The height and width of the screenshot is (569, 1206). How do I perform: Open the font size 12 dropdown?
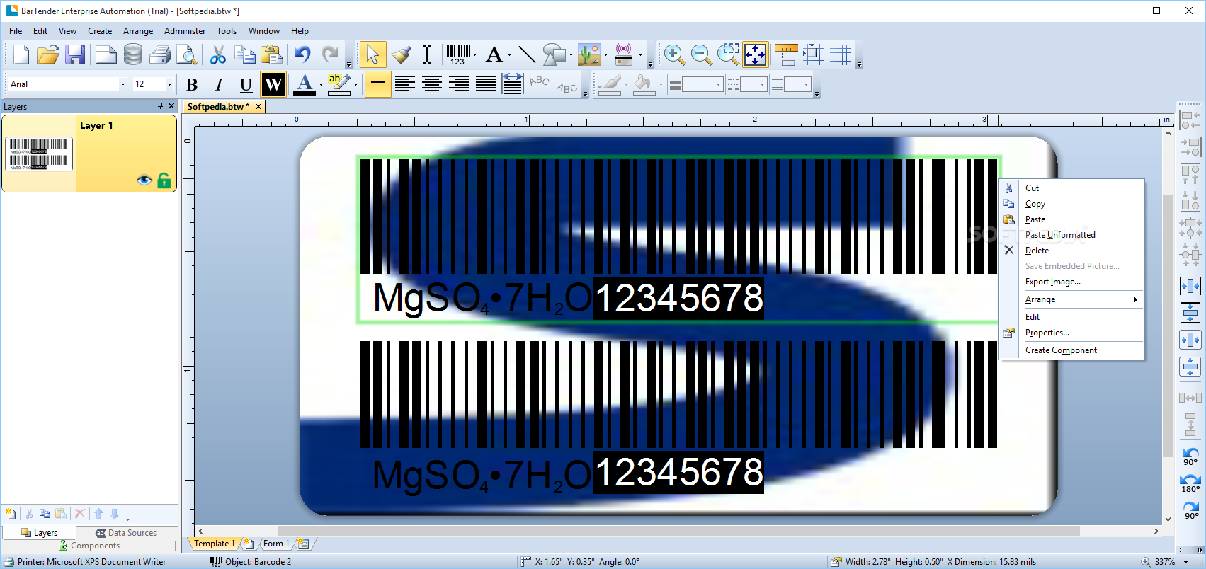click(x=169, y=84)
